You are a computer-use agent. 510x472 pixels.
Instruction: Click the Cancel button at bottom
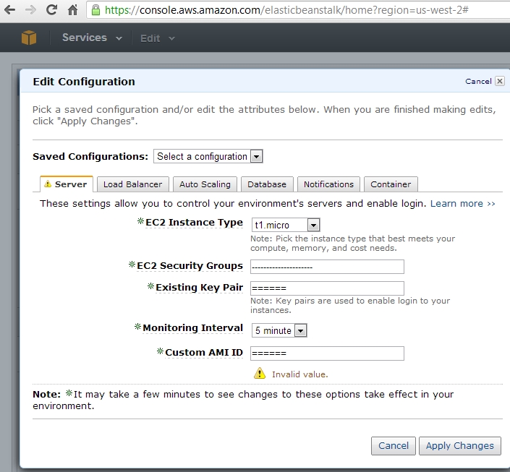click(x=394, y=446)
